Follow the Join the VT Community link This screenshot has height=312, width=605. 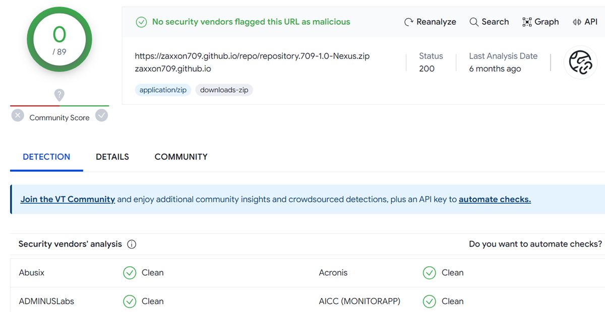[x=68, y=200]
